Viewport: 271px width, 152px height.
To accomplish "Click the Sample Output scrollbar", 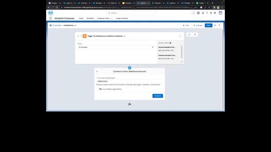I will click(x=182, y=52).
